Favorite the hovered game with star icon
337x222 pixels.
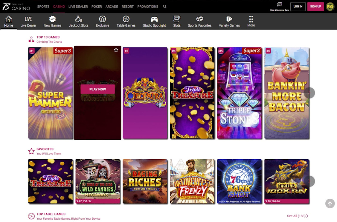tap(116, 50)
